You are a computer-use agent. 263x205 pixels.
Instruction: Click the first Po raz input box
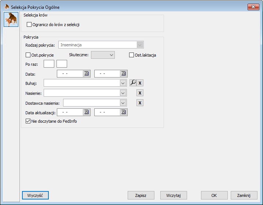49,64
